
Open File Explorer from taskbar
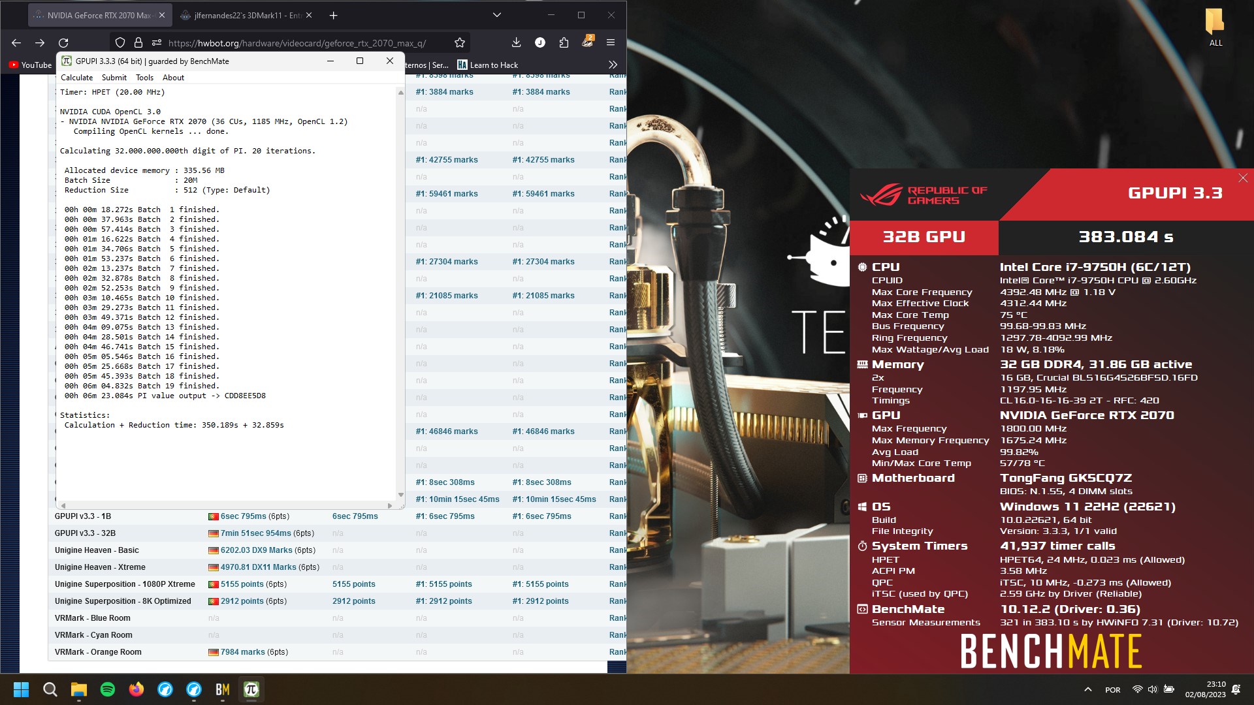(x=79, y=689)
